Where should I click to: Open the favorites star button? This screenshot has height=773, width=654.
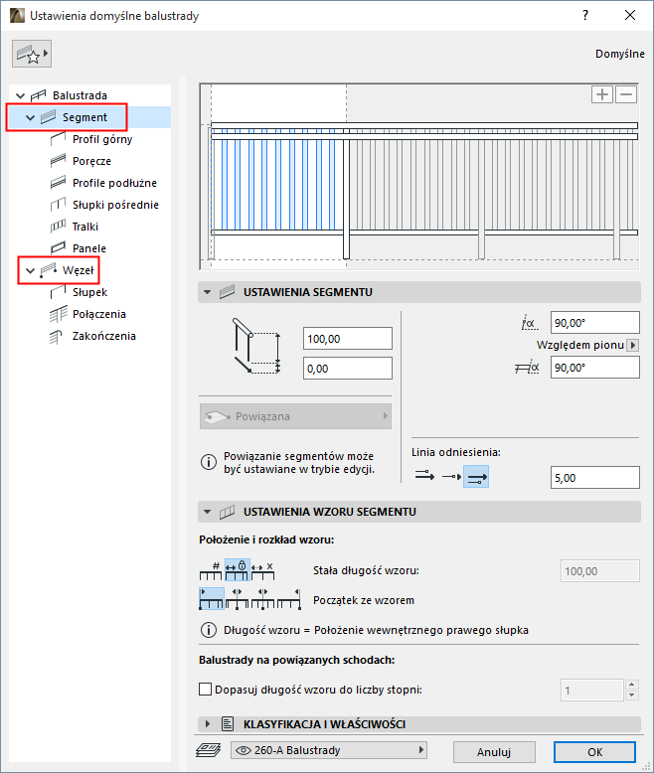[x=32, y=54]
